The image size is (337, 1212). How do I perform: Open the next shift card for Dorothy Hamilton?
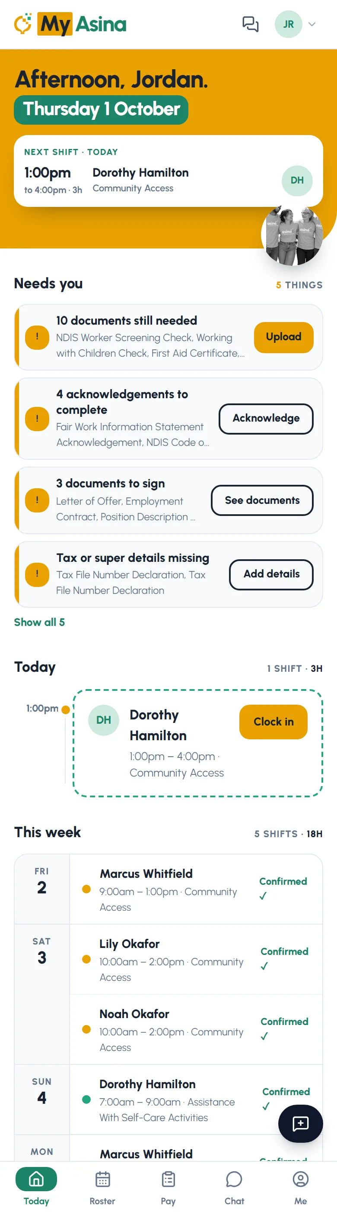click(x=168, y=171)
